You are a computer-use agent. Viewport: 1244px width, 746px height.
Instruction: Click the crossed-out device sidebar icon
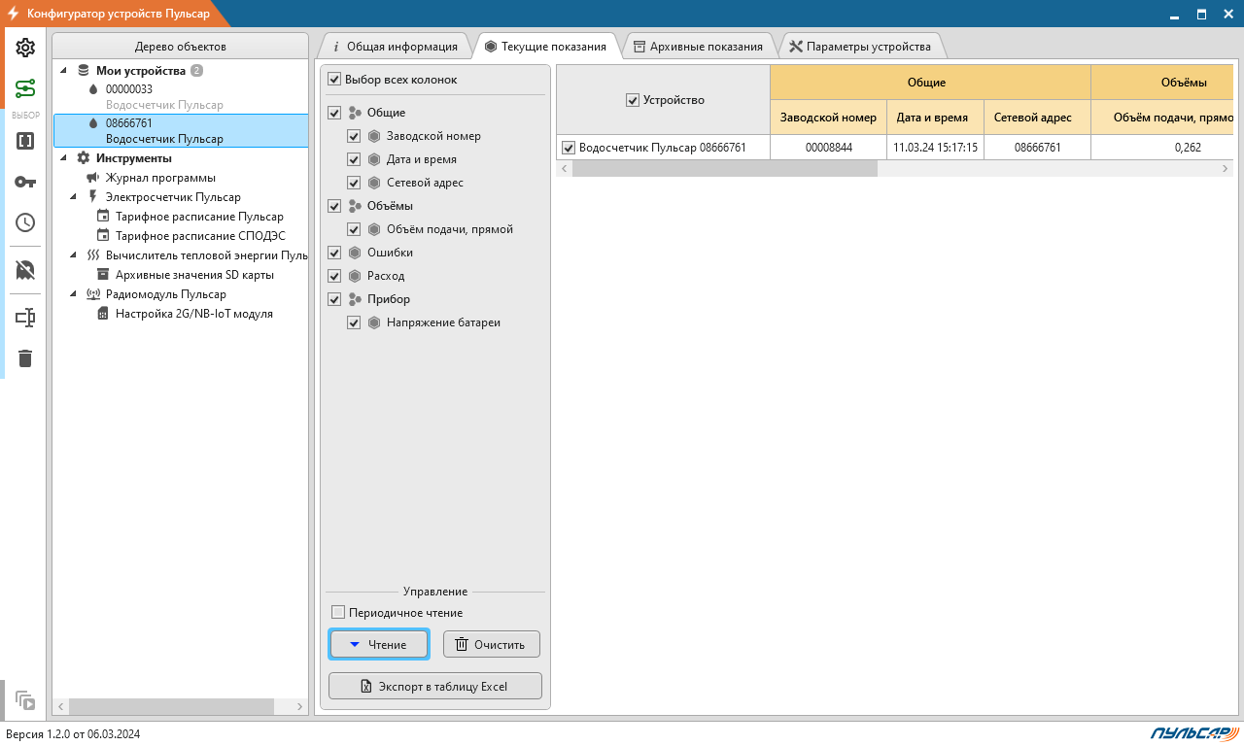coord(25,270)
